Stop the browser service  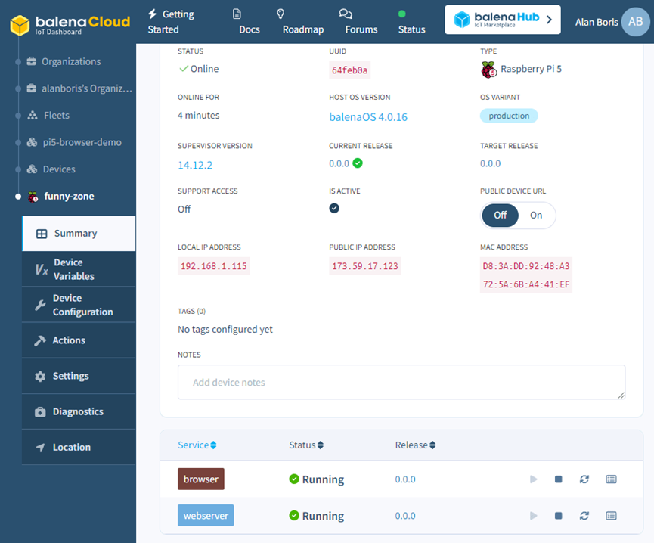coord(559,479)
